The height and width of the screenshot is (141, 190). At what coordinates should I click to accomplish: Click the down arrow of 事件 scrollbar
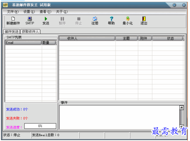[x=182, y=127]
